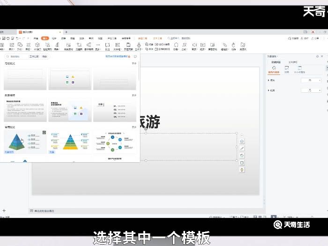Open the Line type dropdown
328x246 pixels.
(311, 90)
